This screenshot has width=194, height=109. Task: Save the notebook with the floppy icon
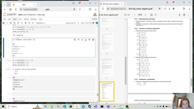(x=3, y=23)
